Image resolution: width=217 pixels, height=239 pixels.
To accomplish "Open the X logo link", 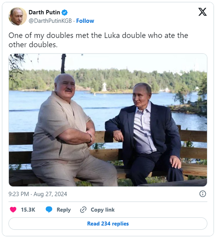I will [202, 12].
